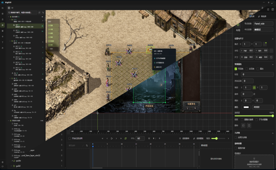Screen dimensions: 276x170
Task: Click the white color swatch next to 颜色
Action: tap(246, 107)
